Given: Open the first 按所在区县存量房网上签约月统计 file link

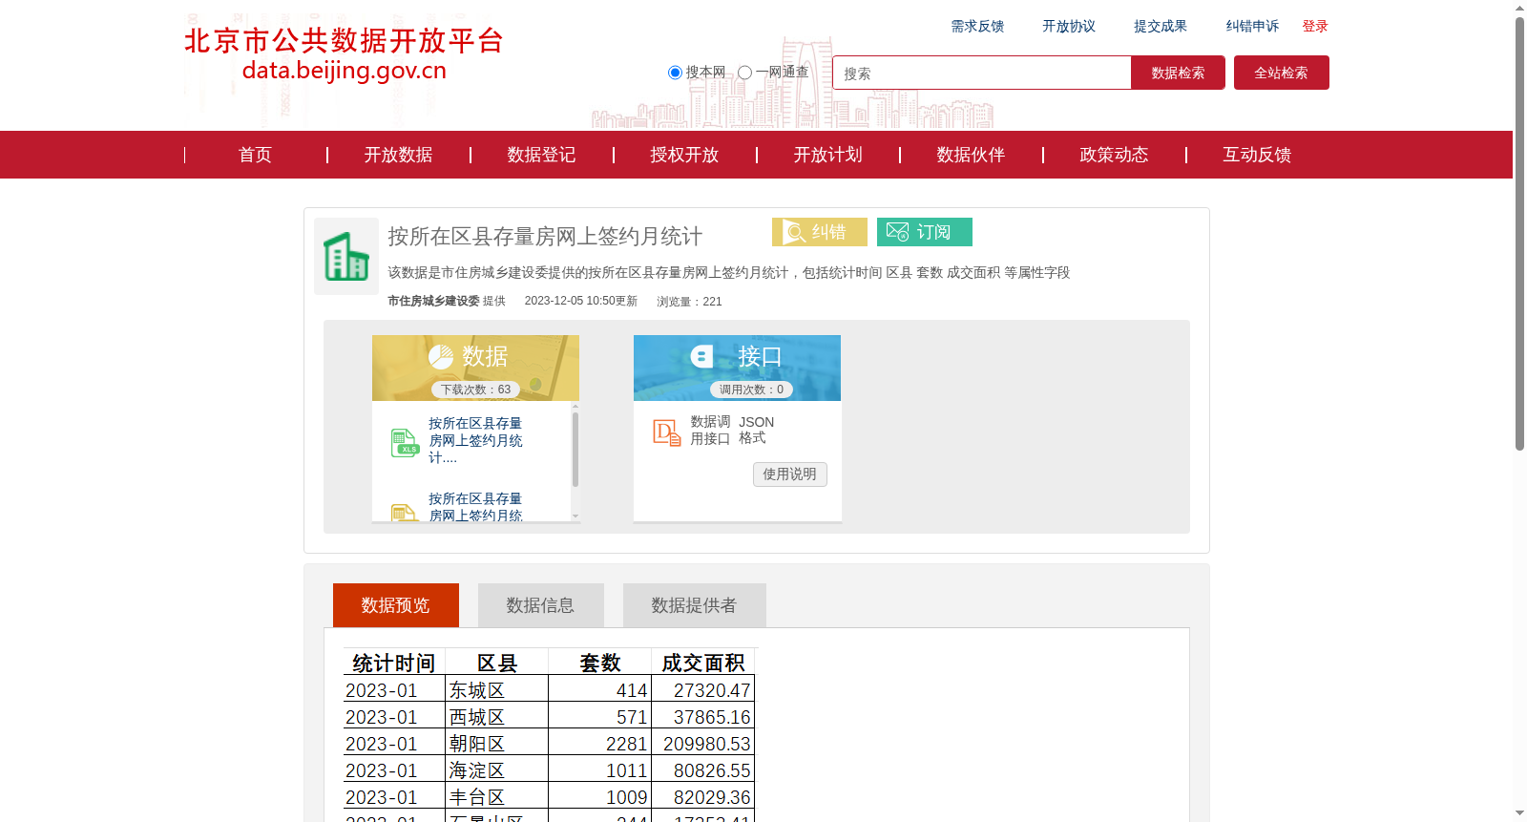Looking at the screenshot, I should click(x=475, y=440).
